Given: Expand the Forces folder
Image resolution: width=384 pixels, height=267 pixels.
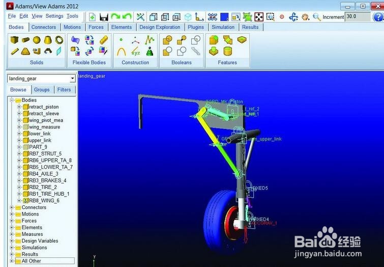Looking at the screenshot, I should (12, 221).
